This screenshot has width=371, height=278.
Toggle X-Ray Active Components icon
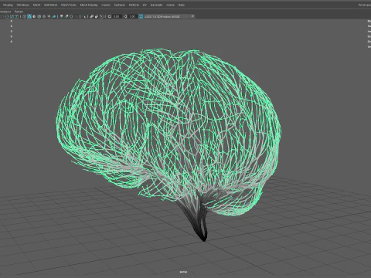pyautogui.click(x=97, y=16)
